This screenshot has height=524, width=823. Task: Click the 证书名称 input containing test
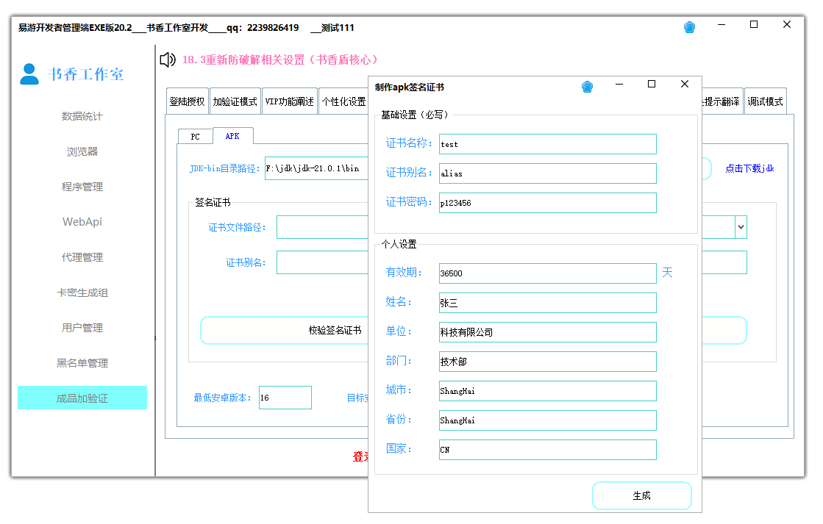pyautogui.click(x=547, y=143)
